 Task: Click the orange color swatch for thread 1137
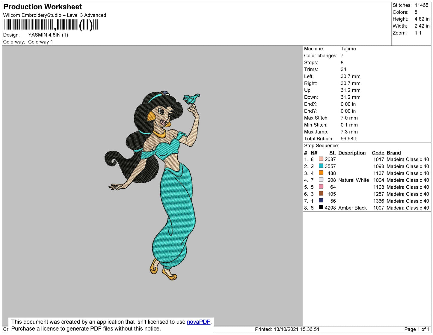[321, 173]
